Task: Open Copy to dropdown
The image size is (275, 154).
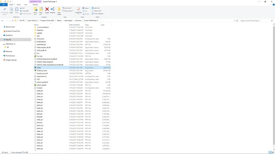Action: click(x=41, y=11)
